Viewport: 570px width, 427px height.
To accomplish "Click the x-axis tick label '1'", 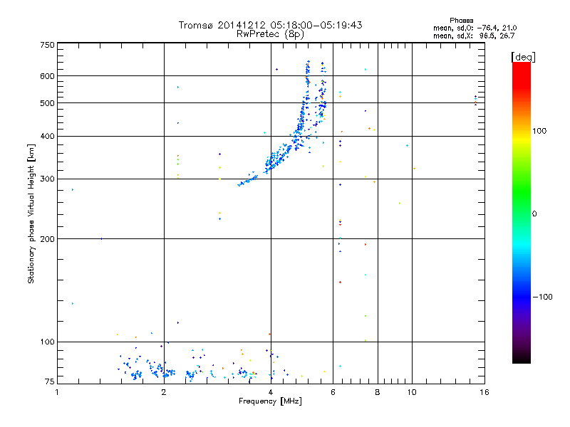I will (x=57, y=392).
